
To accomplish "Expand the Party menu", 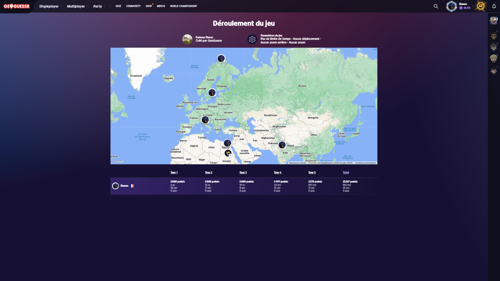I will point(97,6).
